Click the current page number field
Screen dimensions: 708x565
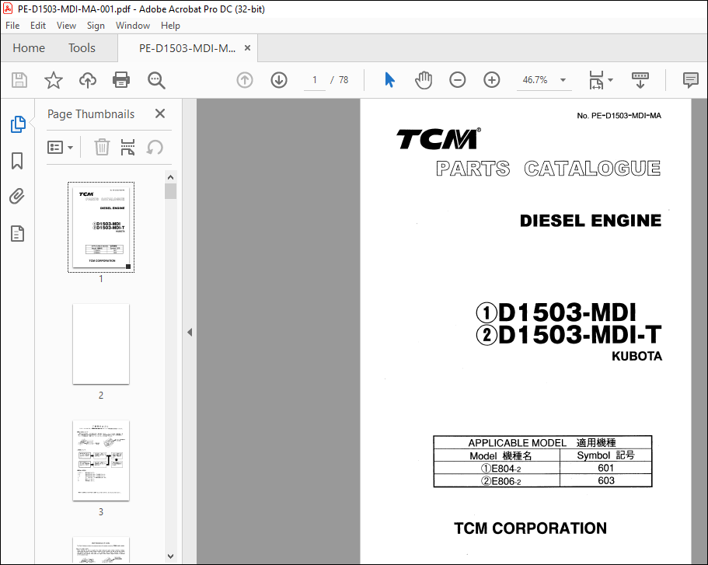(x=314, y=80)
